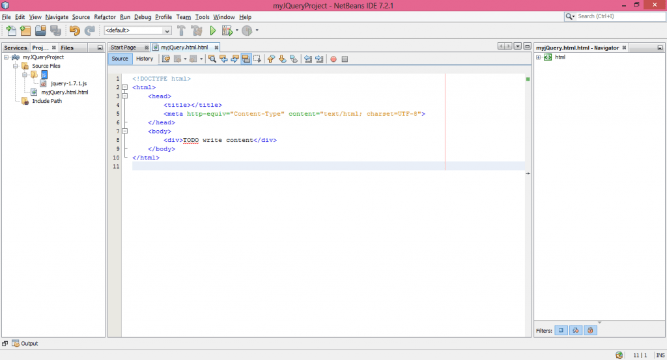
Task: Open the Refactor menu
Action: [x=104, y=16]
